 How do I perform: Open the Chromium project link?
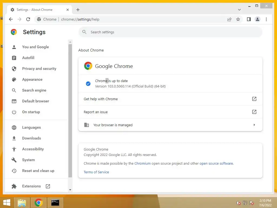(142, 163)
